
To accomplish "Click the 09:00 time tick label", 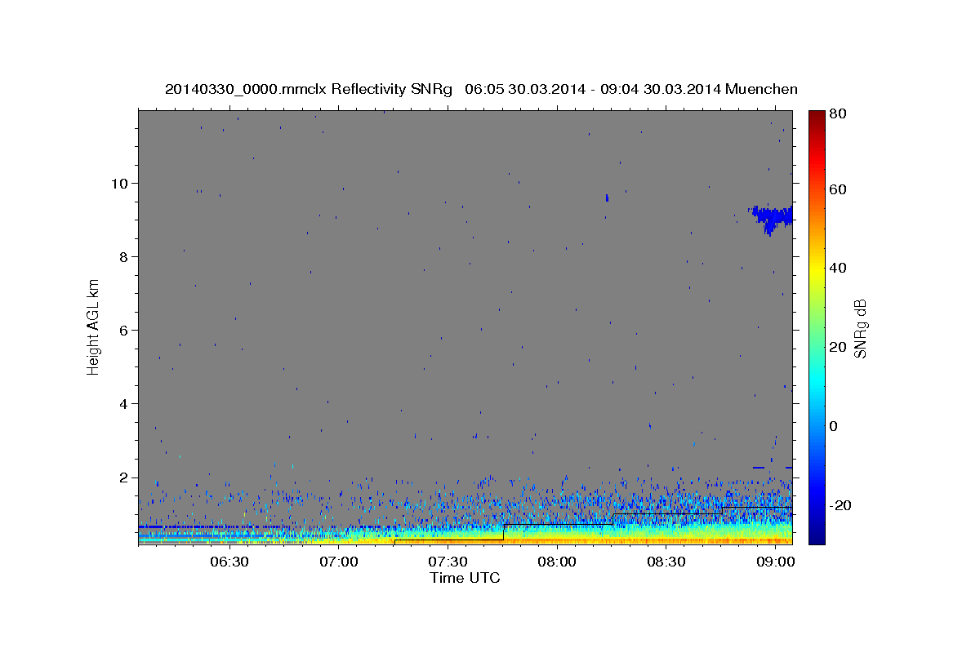I will click(x=776, y=562).
